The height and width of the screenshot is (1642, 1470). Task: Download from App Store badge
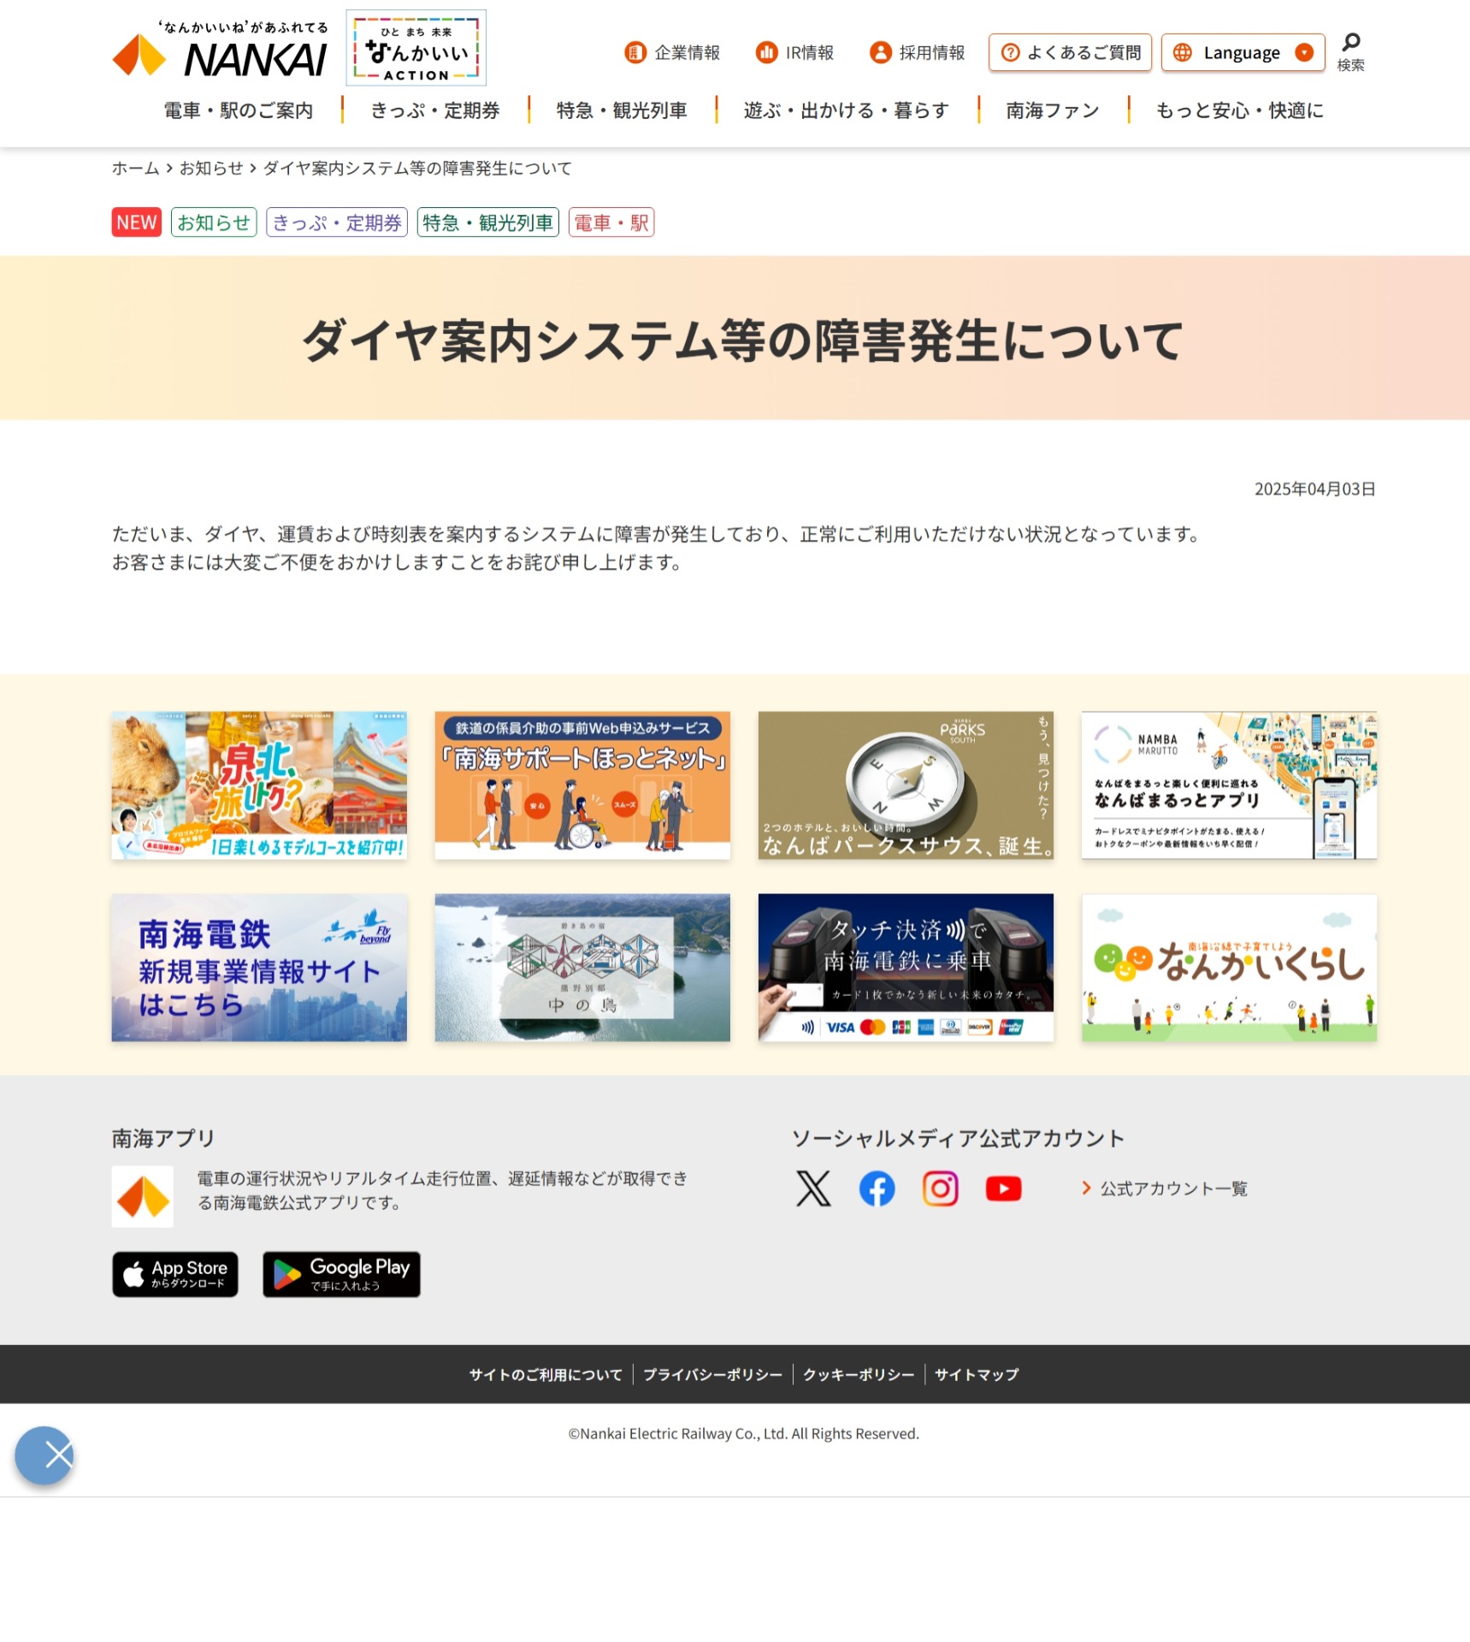click(x=175, y=1274)
